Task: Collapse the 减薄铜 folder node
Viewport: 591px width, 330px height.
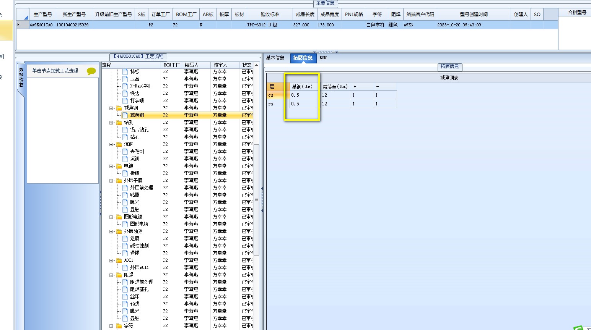Action: coord(111,108)
